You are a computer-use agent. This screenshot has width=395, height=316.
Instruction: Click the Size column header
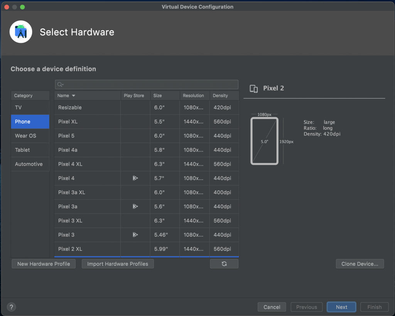click(157, 96)
